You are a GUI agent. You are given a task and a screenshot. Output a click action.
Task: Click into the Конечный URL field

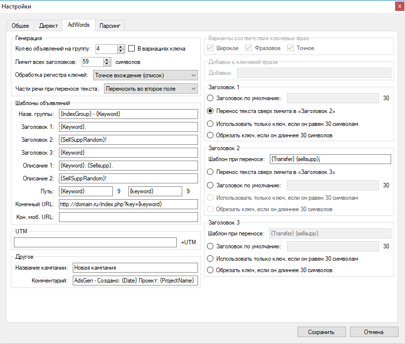[x=128, y=204]
